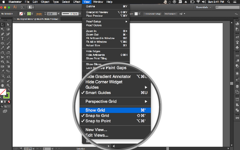Launch Adobe Bridge from app bar
The height and width of the screenshot is (150, 240).
click(x=23, y=7)
